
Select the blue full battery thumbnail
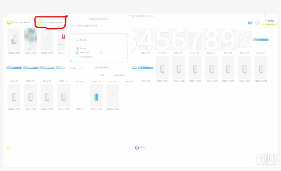point(96,96)
